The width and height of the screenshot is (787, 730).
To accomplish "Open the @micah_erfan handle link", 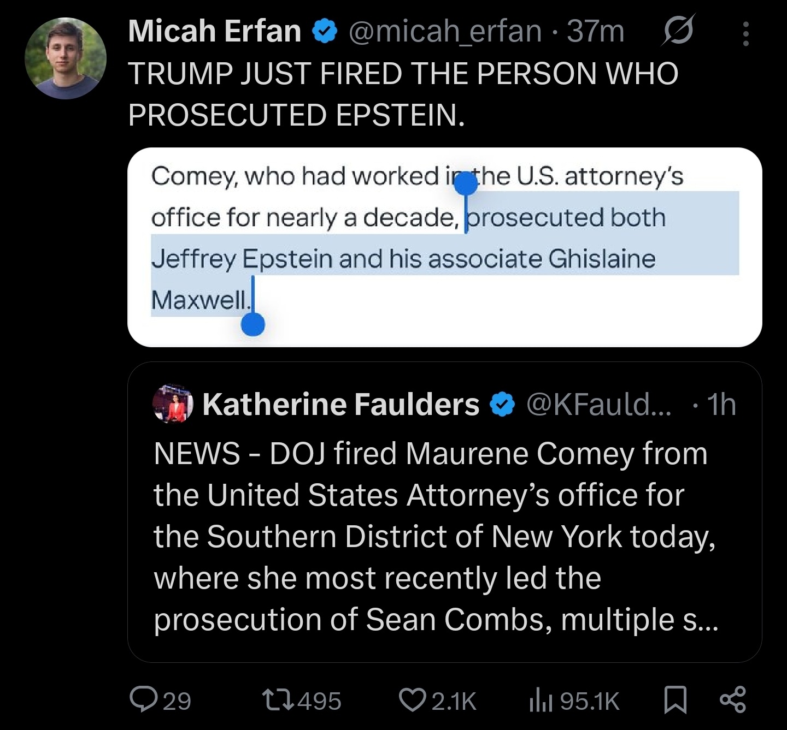I will [x=445, y=32].
